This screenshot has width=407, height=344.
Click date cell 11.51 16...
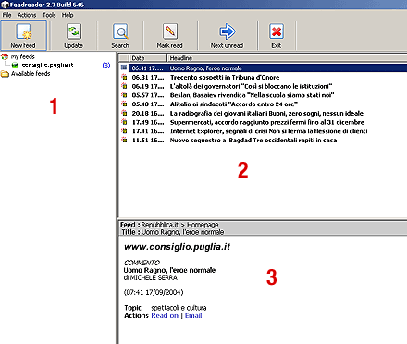[148, 141]
